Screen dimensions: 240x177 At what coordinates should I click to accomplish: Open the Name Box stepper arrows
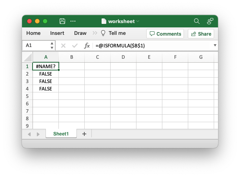point(52,45)
